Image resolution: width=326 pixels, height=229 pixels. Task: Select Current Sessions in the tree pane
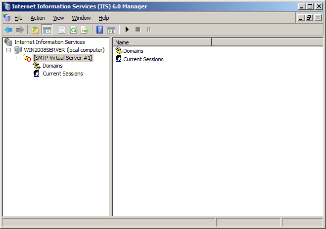coord(63,74)
